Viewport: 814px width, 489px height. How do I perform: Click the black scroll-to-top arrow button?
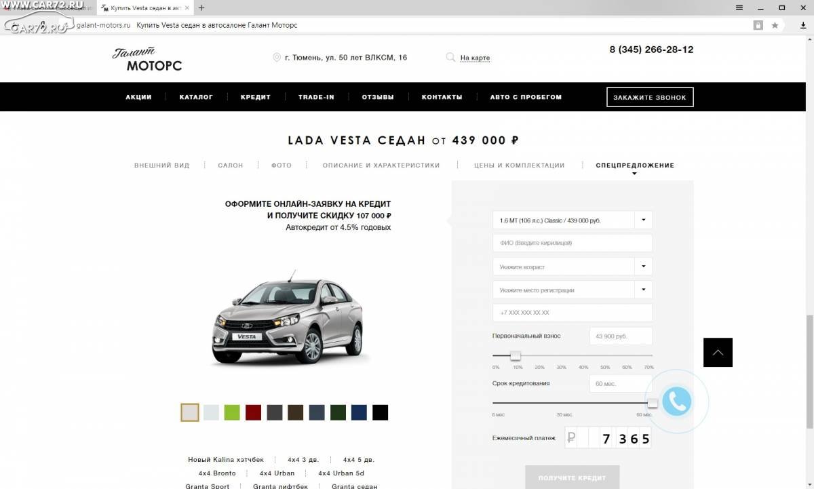(x=718, y=352)
